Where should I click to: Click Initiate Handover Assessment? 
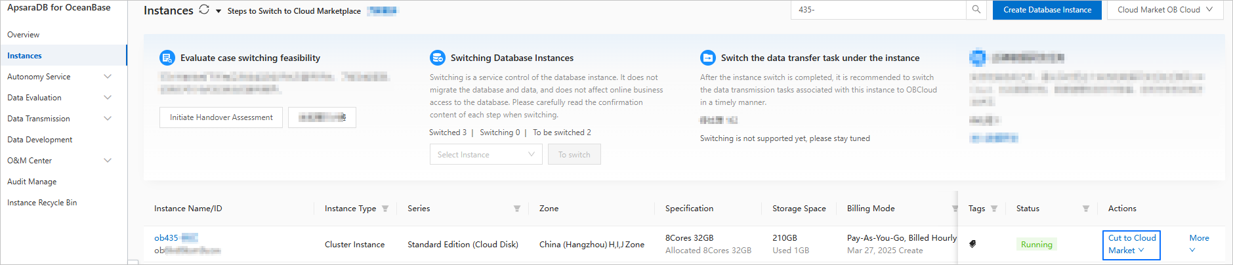click(x=221, y=117)
